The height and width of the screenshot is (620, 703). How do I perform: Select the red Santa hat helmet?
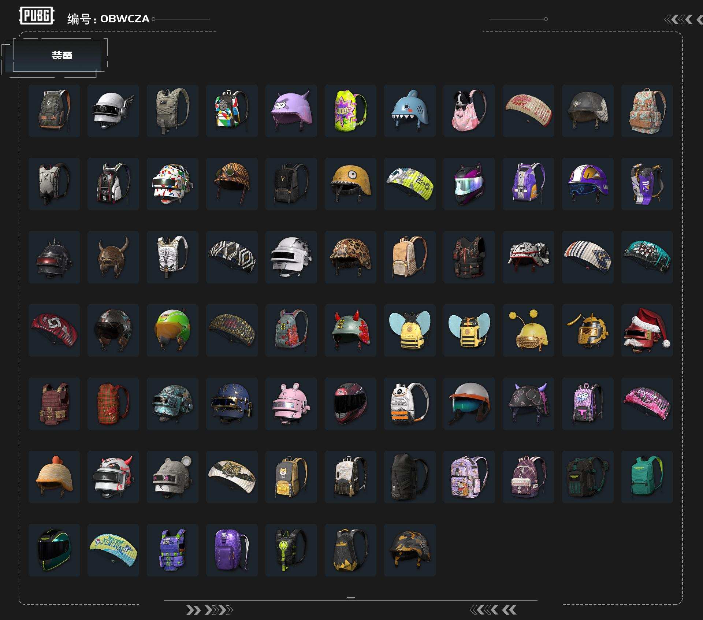[647, 330]
